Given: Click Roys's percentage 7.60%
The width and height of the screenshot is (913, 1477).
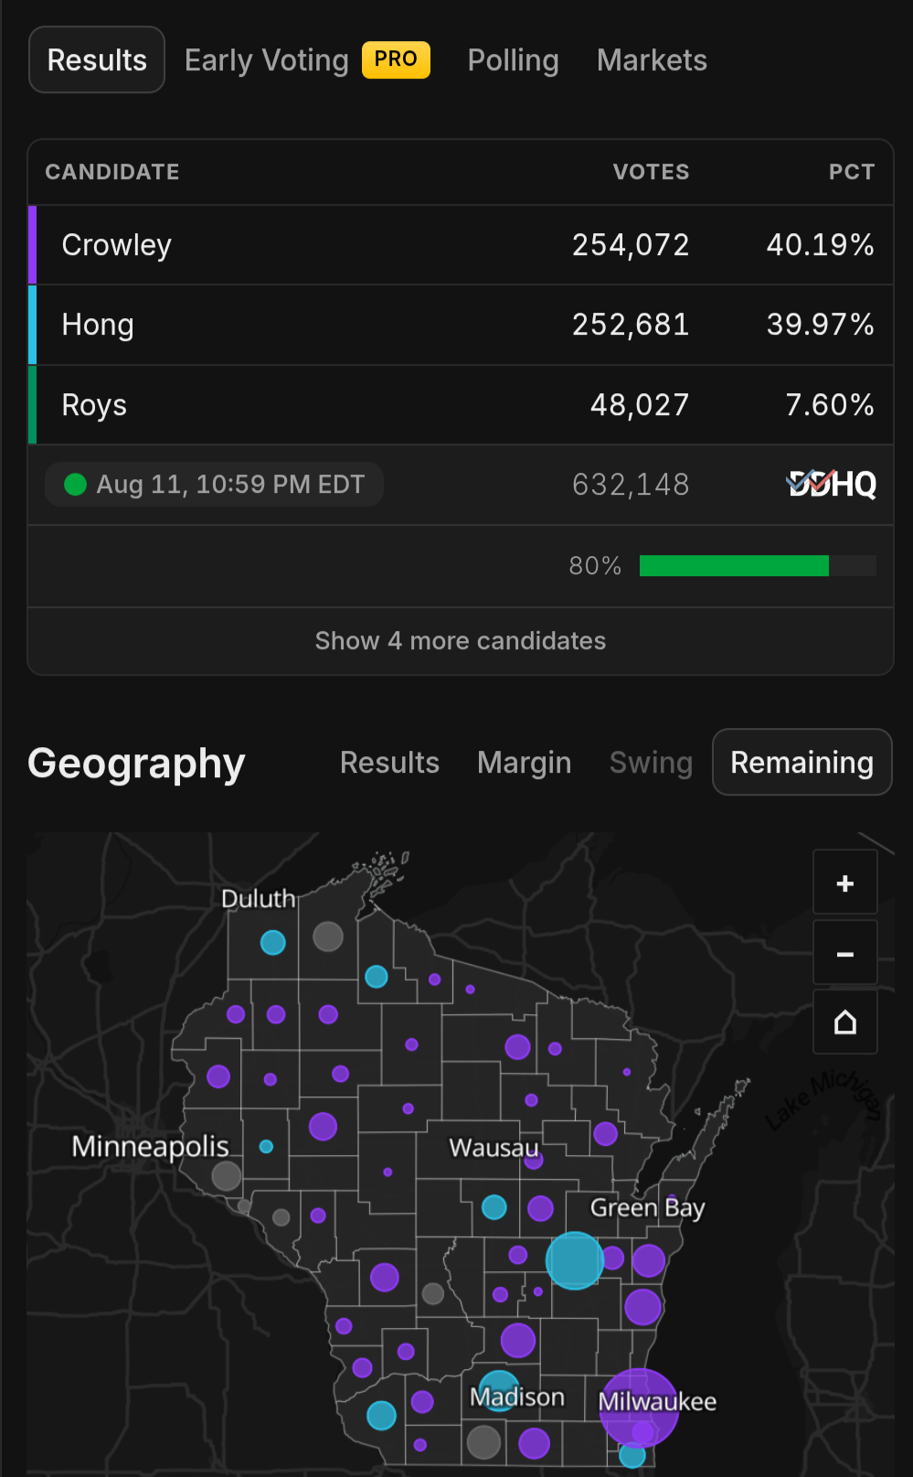Looking at the screenshot, I should pos(830,405).
